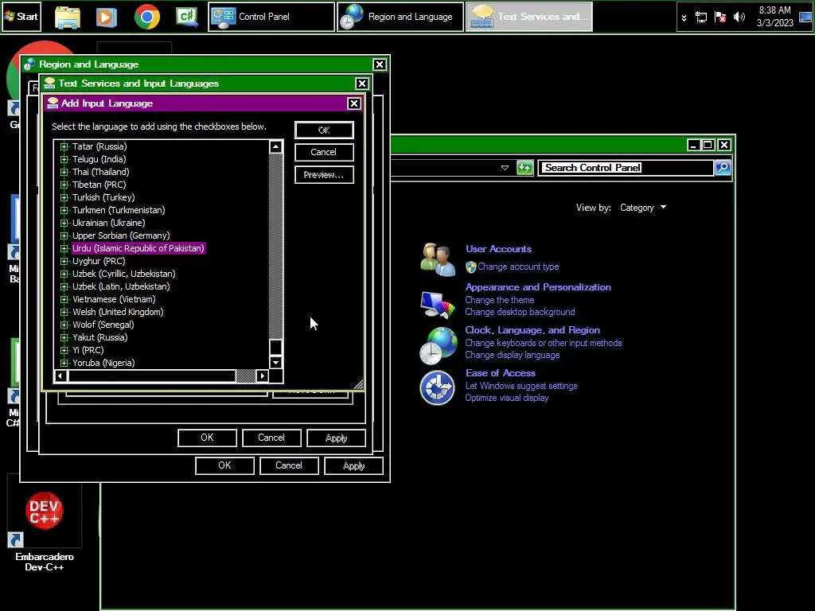This screenshot has width=815, height=611.
Task: Show hidden tray icons
Action: (x=684, y=18)
